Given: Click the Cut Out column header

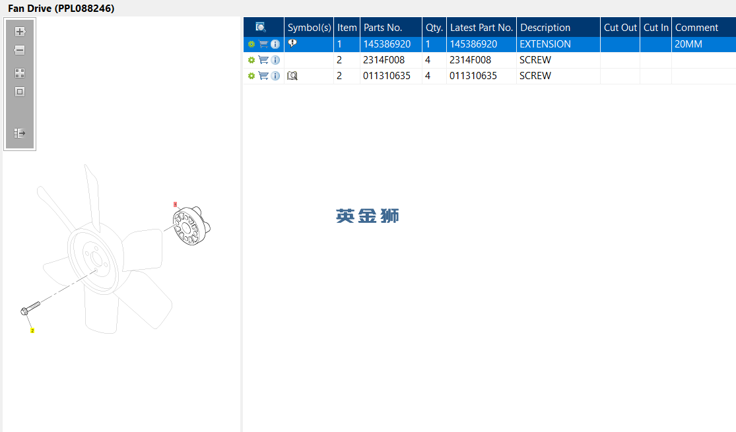Looking at the screenshot, I should coord(620,27).
